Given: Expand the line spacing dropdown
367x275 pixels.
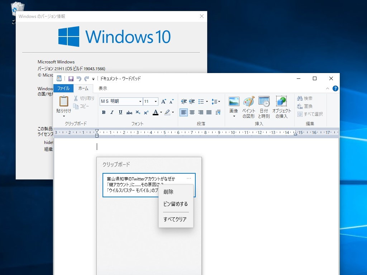Looking at the screenshot, I should point(219,101).
